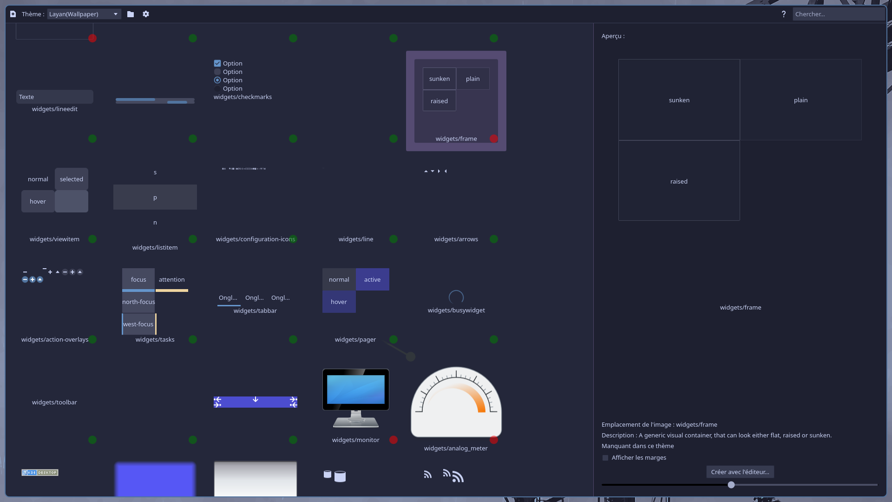Open the Layan(Wallpaper) theme dropdown
Viewport: 892px width, 502px height.
coord(84,14)
